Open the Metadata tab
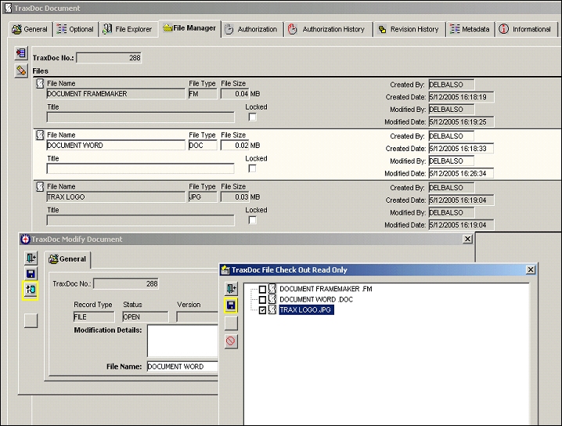The image size is (562, 426). (470, 29)
